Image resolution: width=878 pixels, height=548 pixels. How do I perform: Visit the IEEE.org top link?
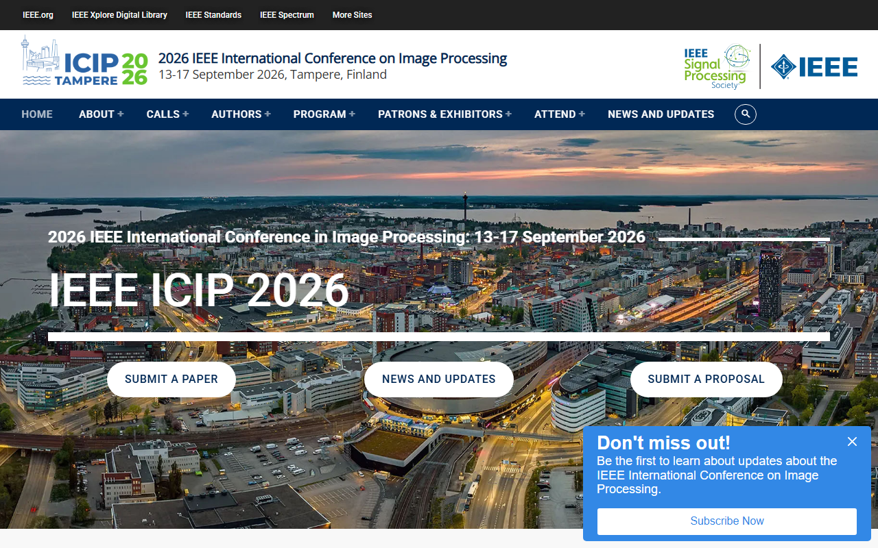coord(38,15)
